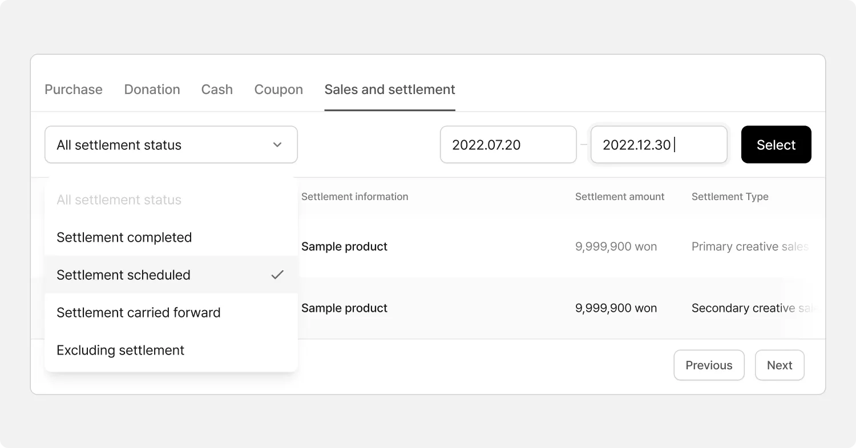This screenshot has width=856, height=448.
Task: Switch to the Coupon tab
Action: [278, 89]
